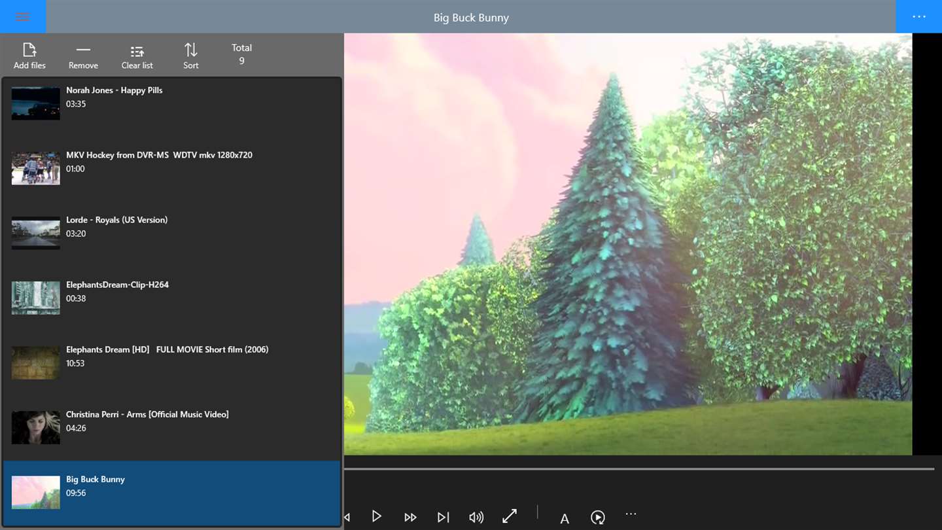The width and height of the screenshot is (942, 530).
Task: Click the fast forward button
Action: 410,518
